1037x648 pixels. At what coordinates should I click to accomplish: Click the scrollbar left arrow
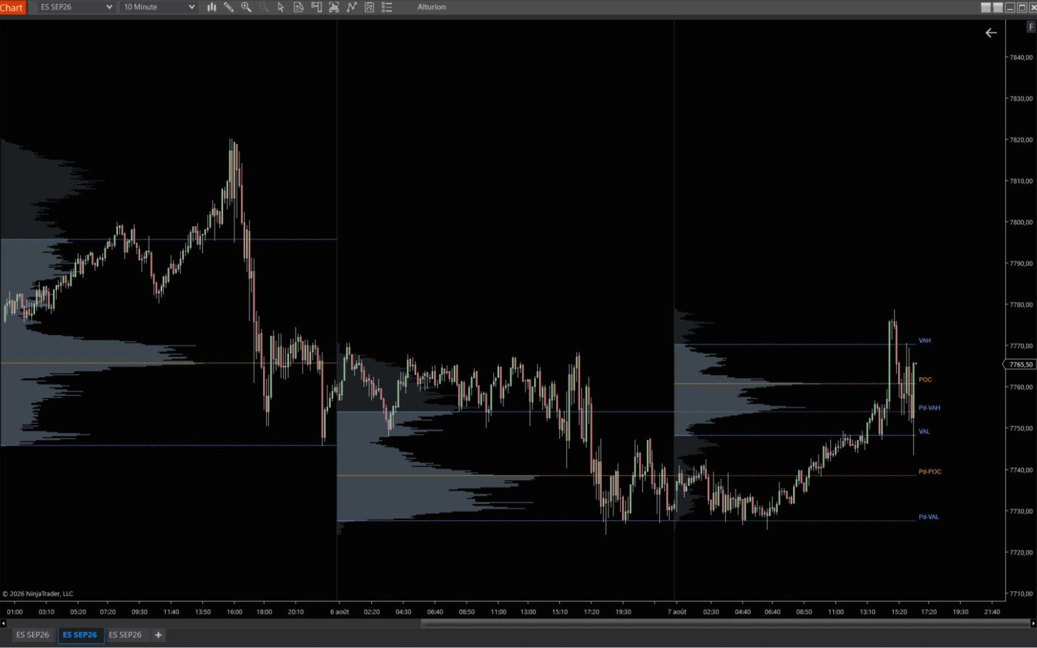coord(3,623)
